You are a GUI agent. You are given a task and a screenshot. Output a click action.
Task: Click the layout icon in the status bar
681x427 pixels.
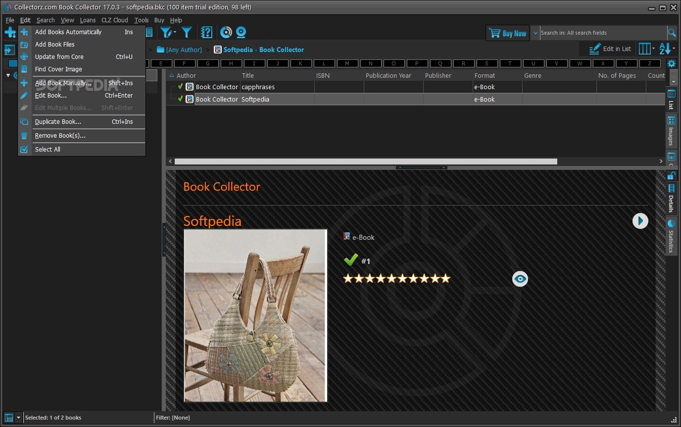point(9,418)
